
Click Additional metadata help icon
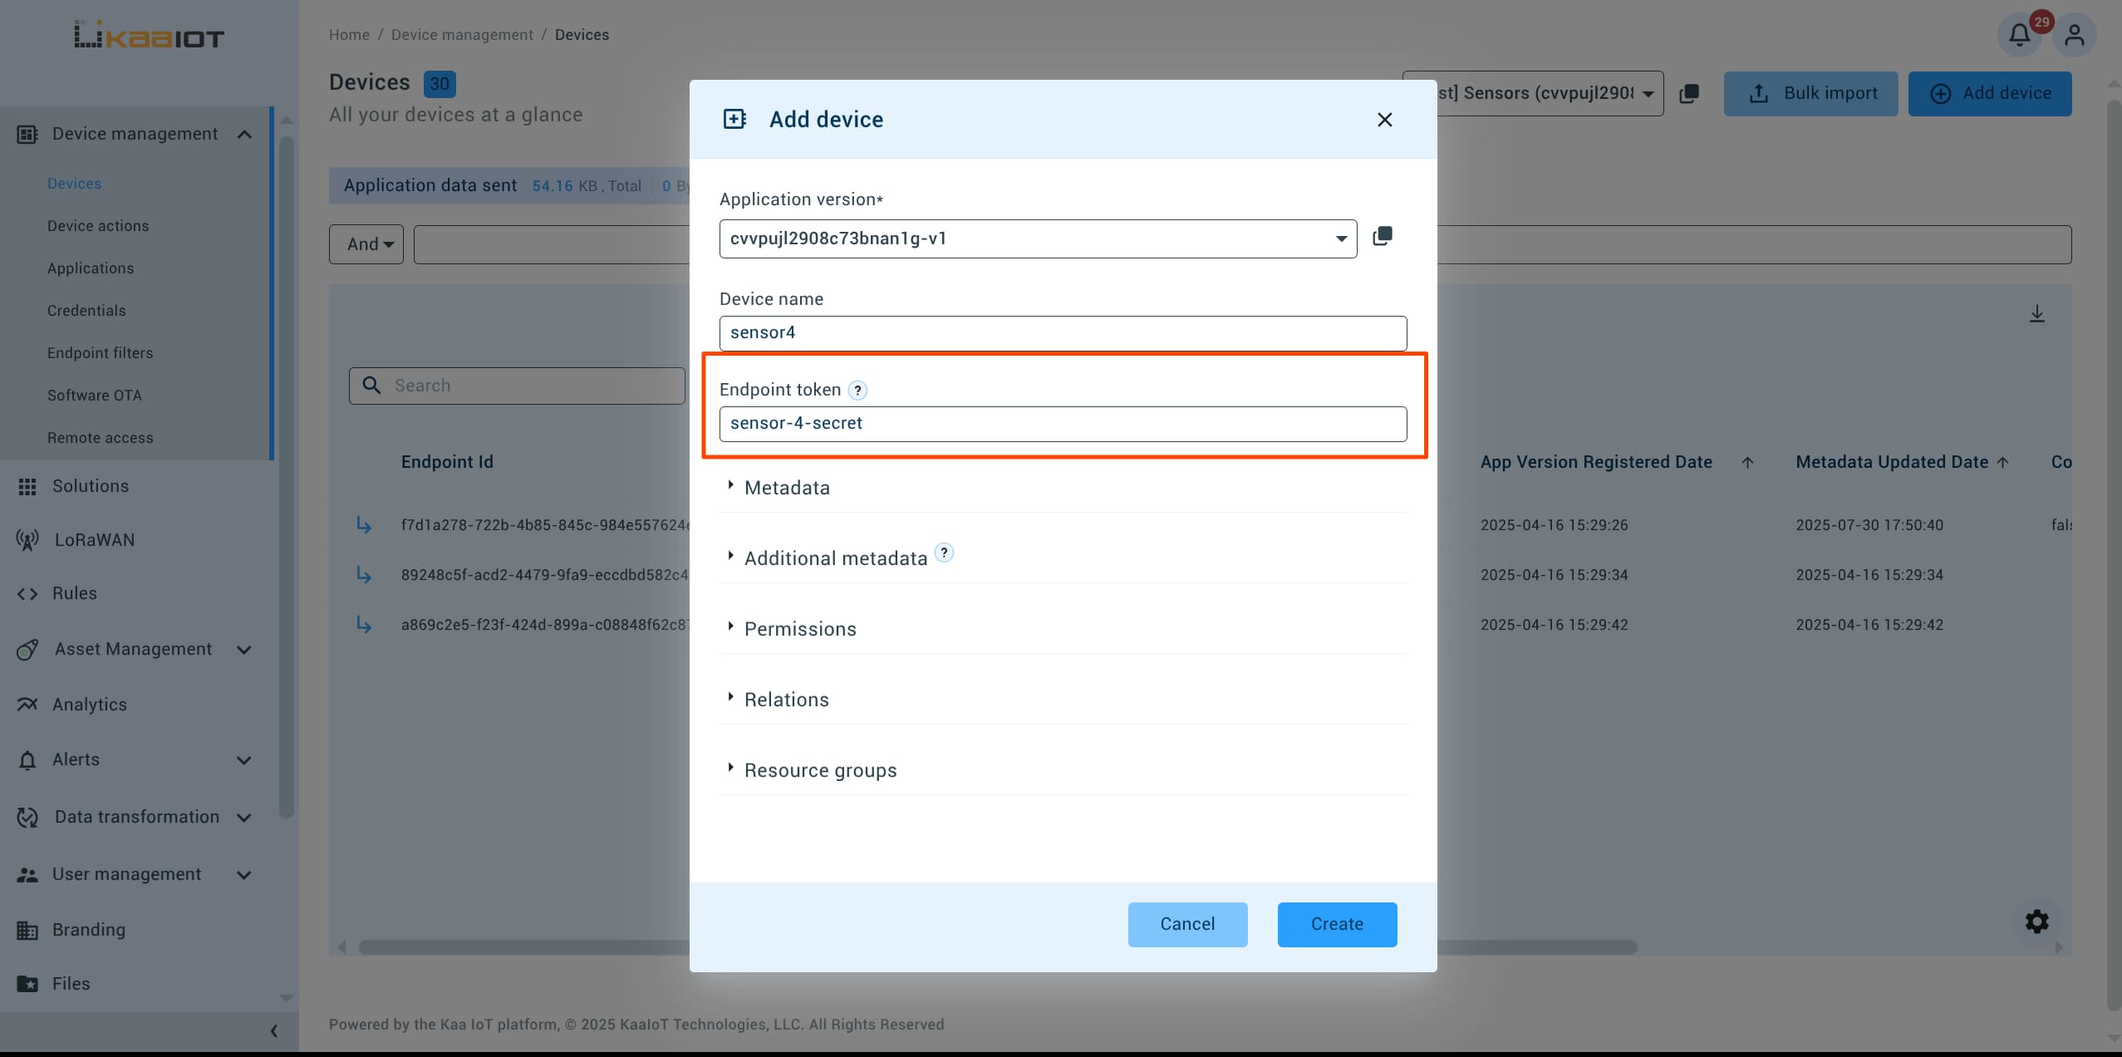point(944,553)
